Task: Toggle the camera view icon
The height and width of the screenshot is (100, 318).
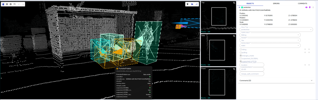Action: click(192, 4)
